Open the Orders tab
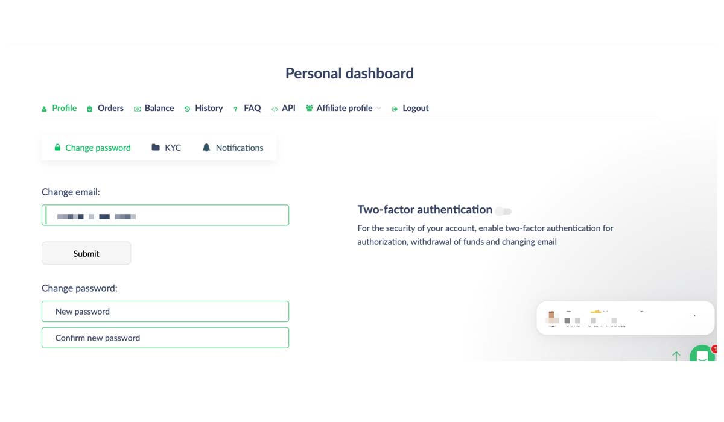 (110, 109)
